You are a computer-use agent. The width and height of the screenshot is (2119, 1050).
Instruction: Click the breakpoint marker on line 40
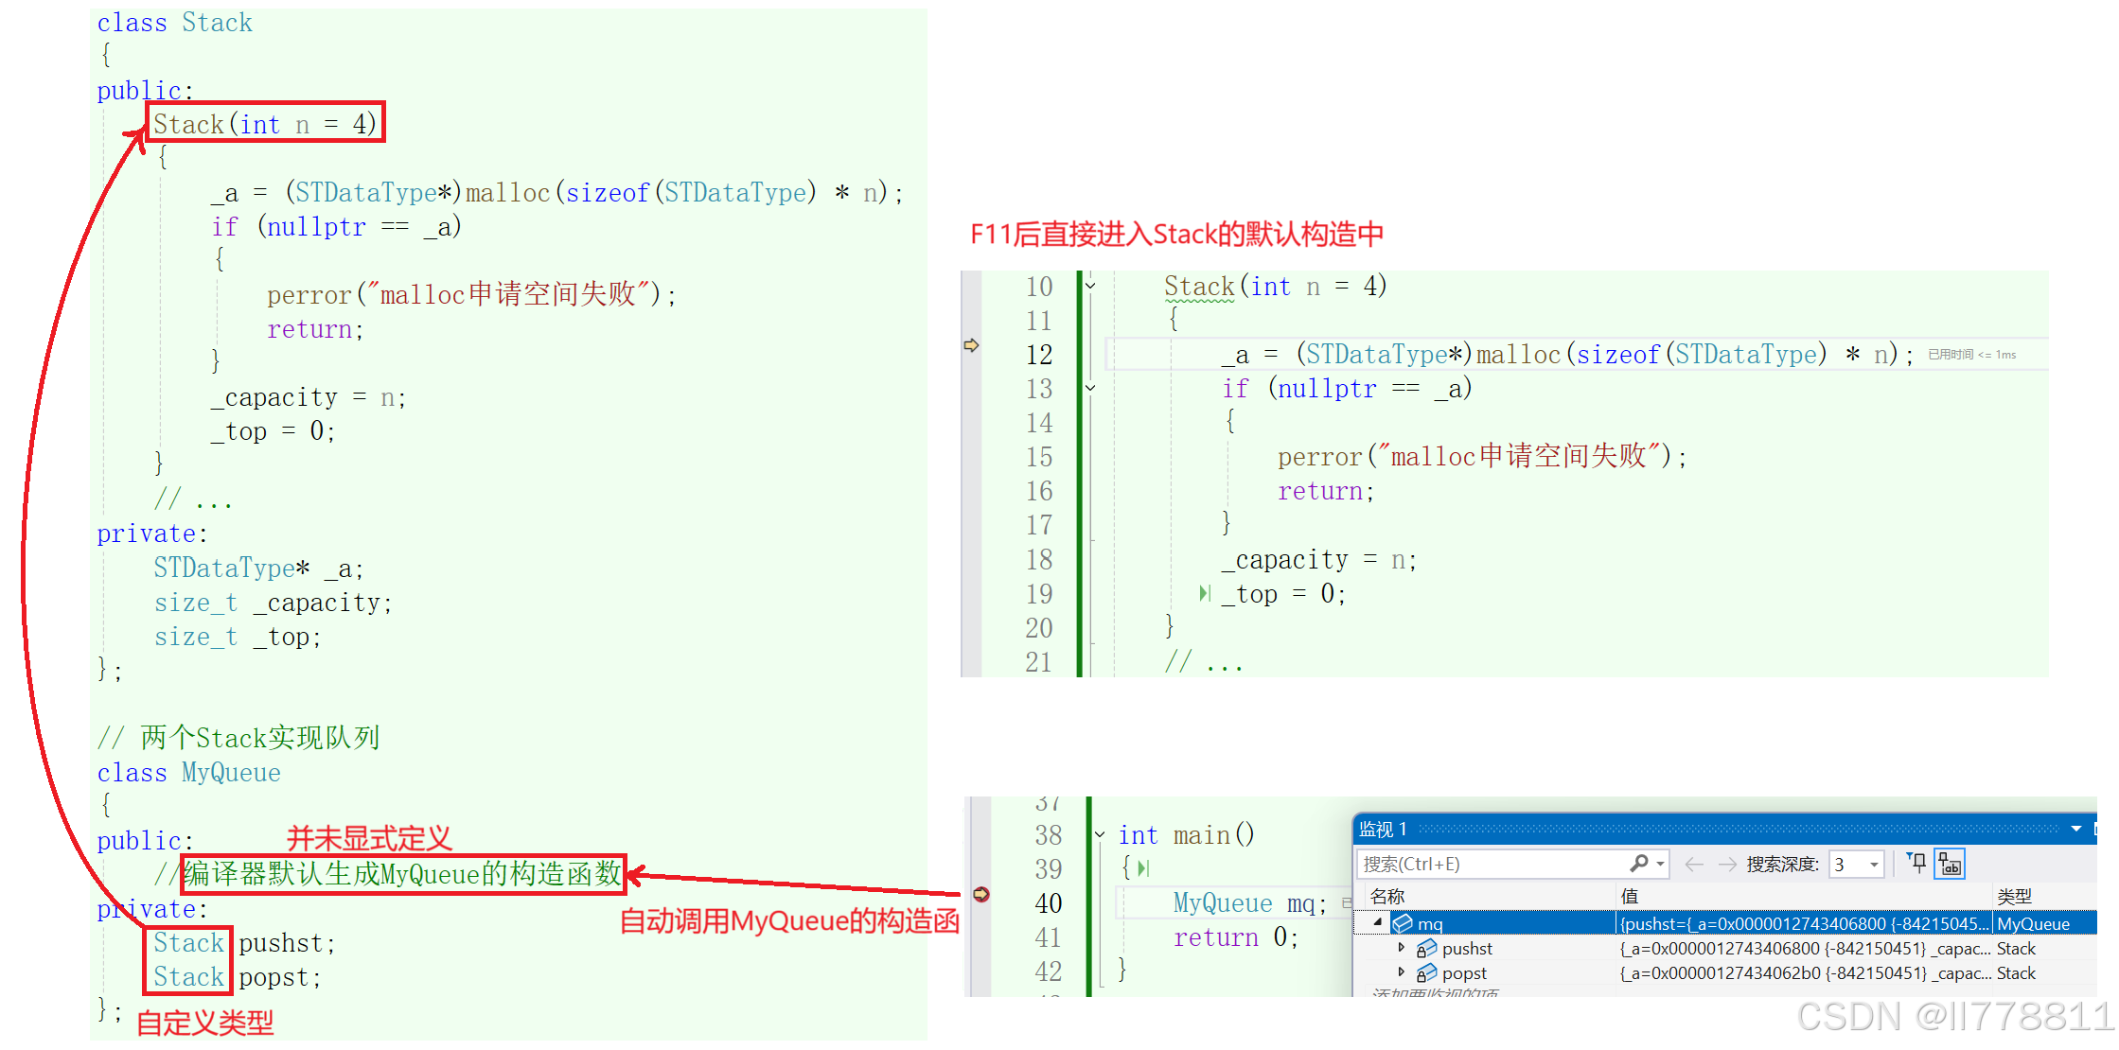pos(981,894)
